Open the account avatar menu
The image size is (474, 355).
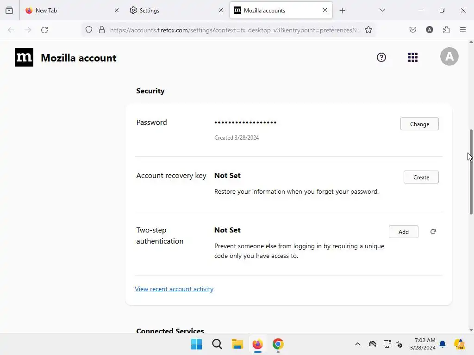click(x=449, y=56)
